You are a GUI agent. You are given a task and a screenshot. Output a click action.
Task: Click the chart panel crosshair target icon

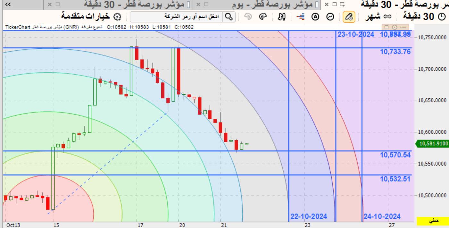pyautogui.click(x=395, y=27)
